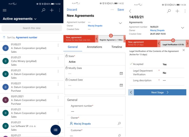Tap State field value Active
The image size is (189, 137).
tap(72, 62)
